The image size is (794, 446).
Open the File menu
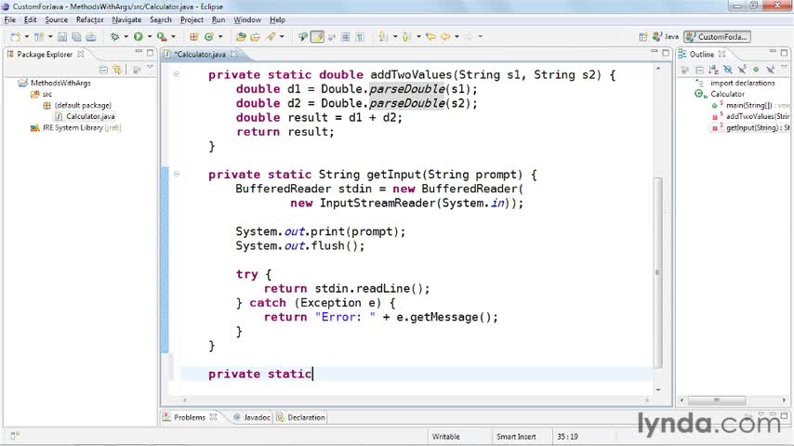(9, 20)
